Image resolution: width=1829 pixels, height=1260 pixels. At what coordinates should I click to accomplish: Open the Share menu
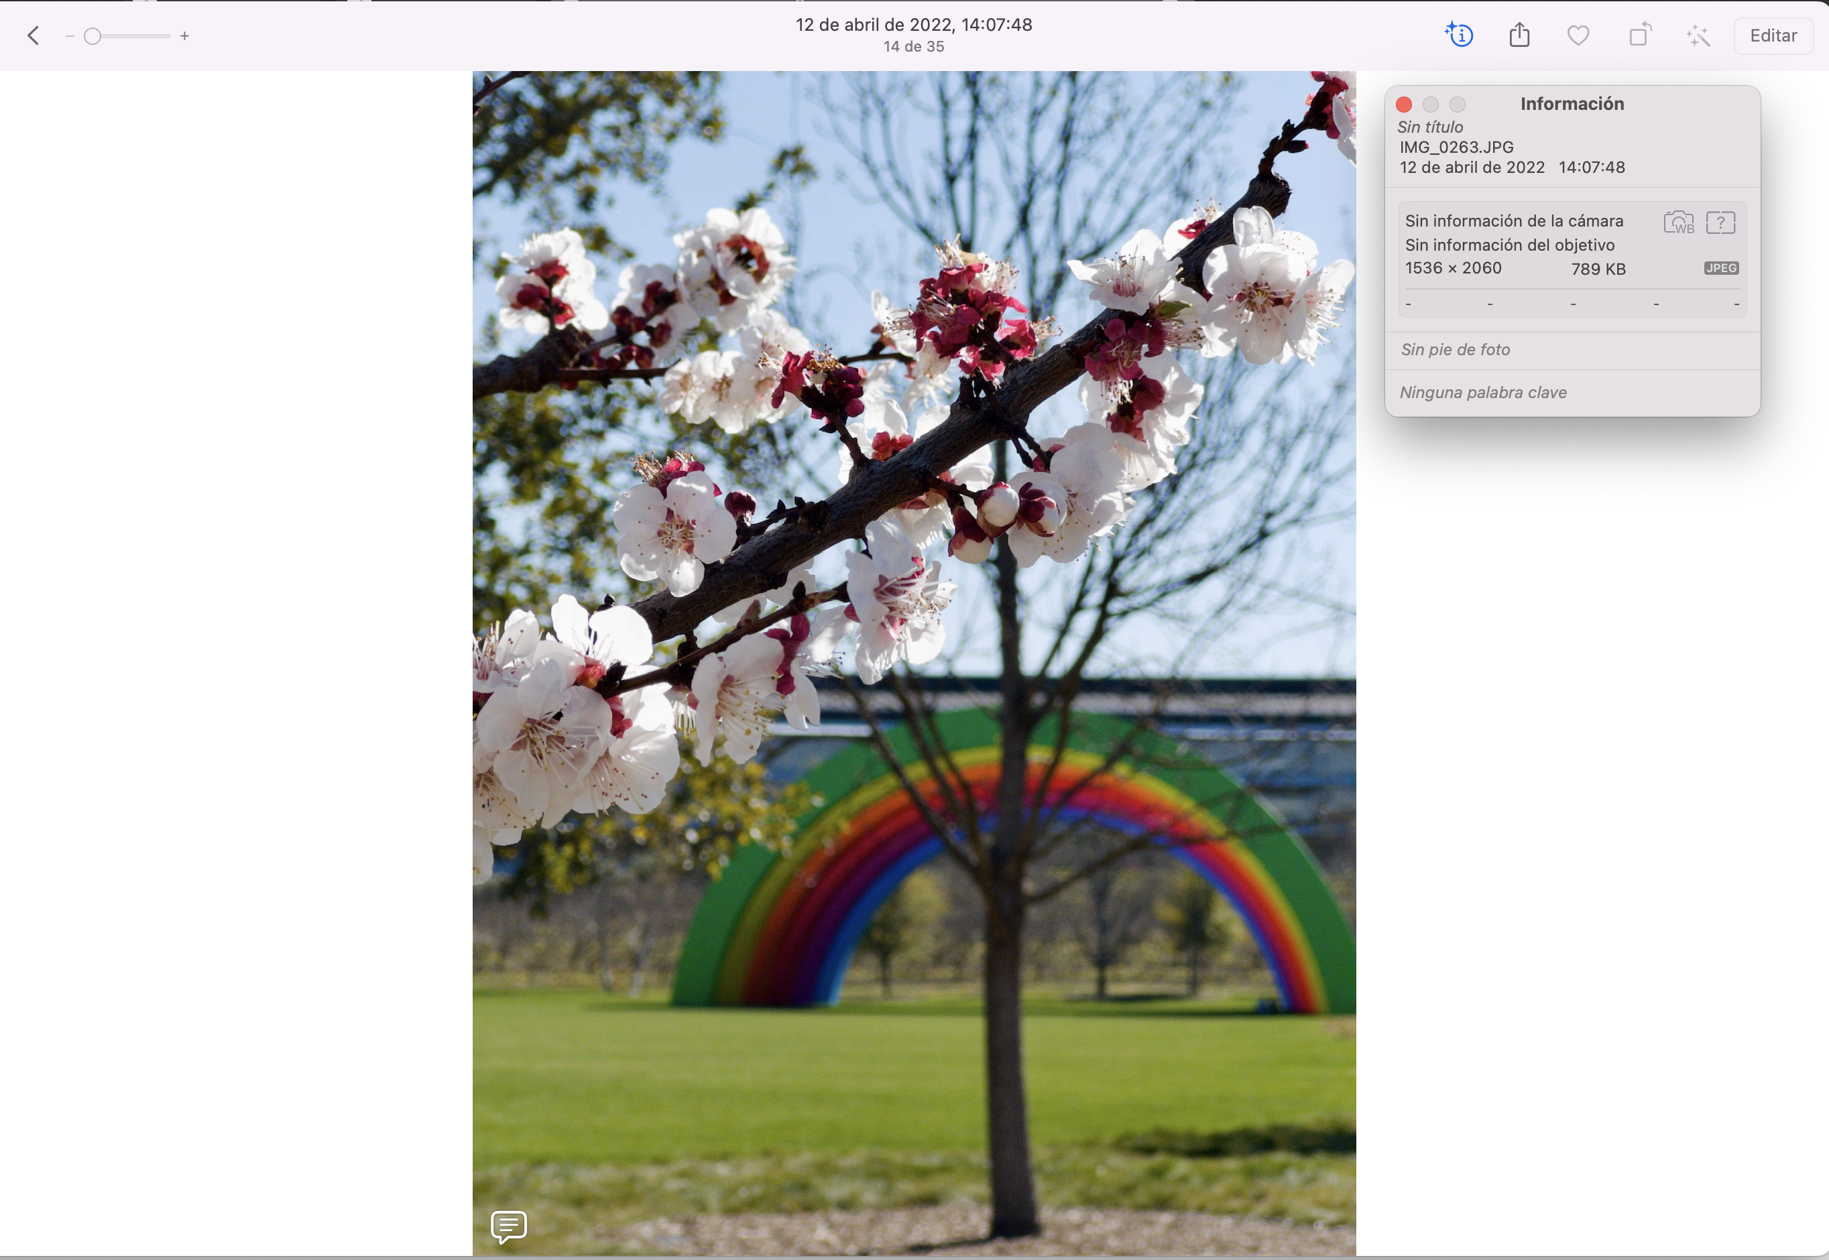[1519, 36]
